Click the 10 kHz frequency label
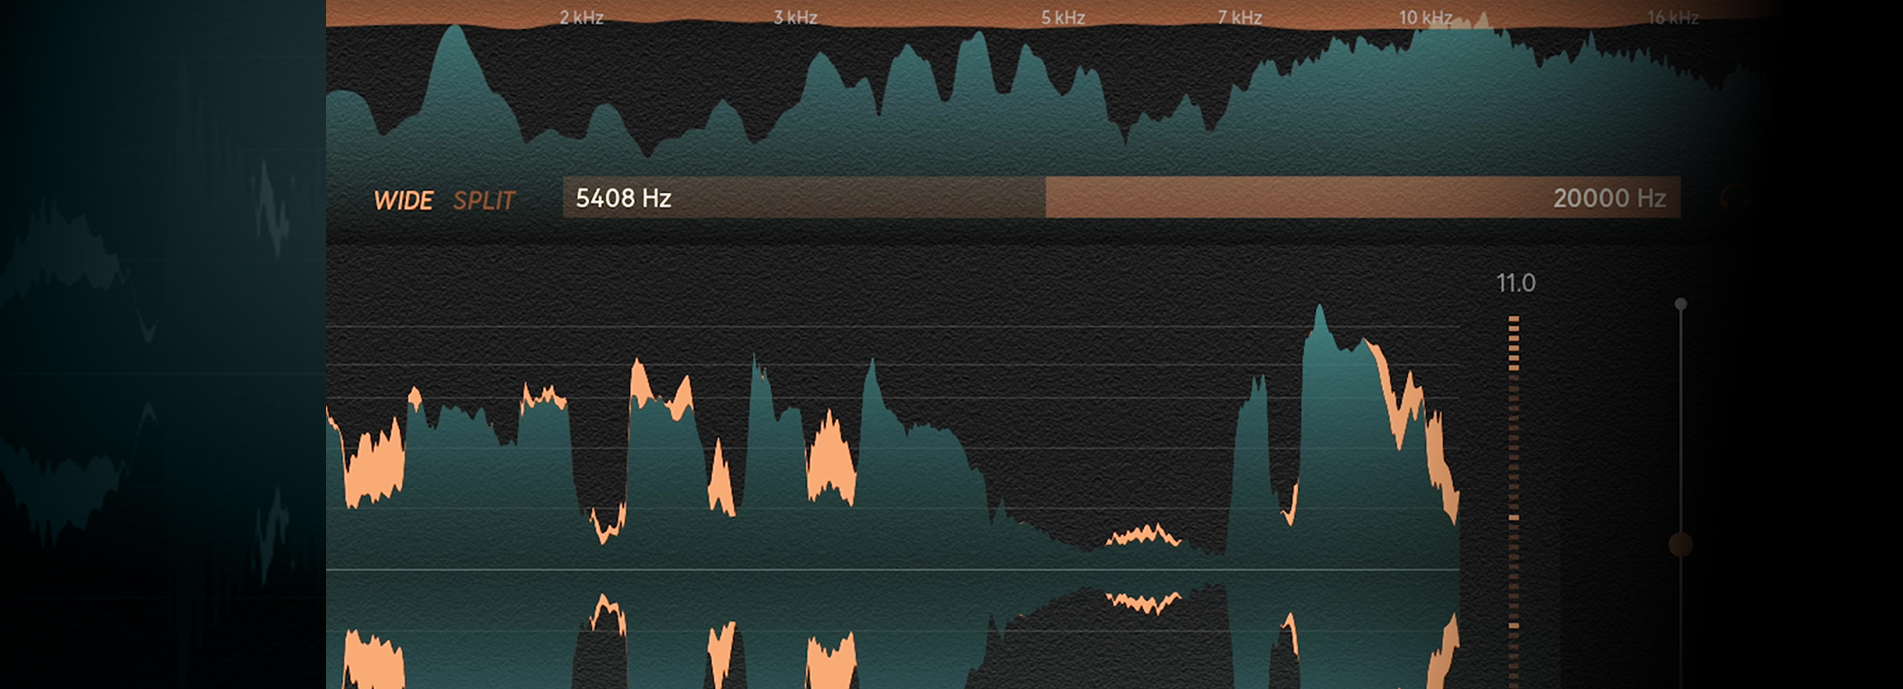This screenshot has height=689, width=1903. [x=1425, y=17]
